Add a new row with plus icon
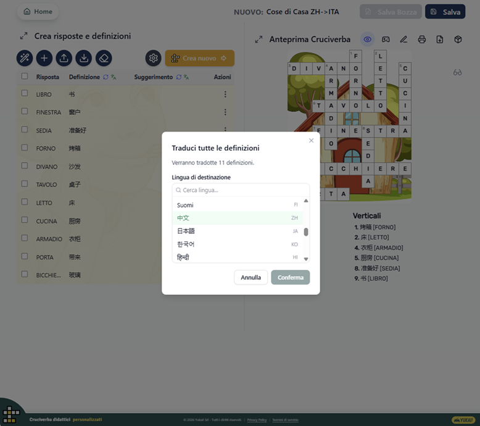Image resolution: width=480 pixels, height=426 pixels. click(x=44, y=58)
